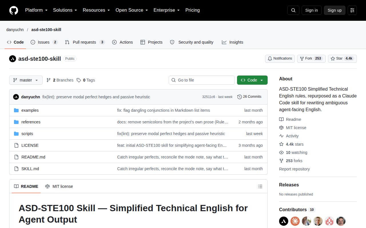This screenshot has width=366, height=228.
Task: Open commit history clock icon
Action: click(x=240, y=97)
